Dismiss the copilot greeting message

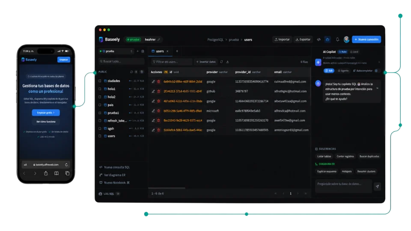[x=378, y=88]
